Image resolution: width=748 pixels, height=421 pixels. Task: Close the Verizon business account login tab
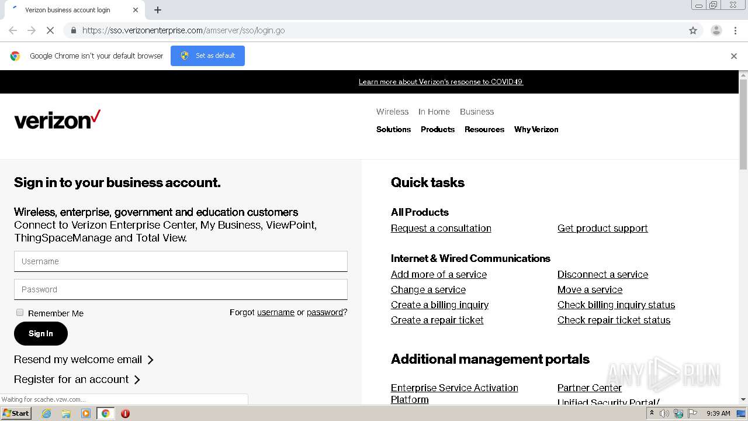pos(136,10)
